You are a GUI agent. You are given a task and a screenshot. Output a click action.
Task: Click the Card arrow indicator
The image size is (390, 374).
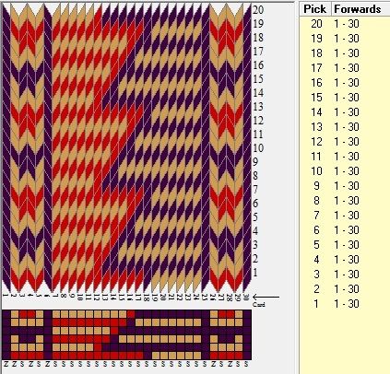[266, 298]
